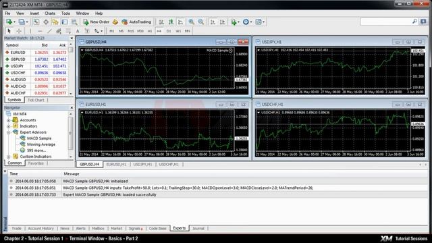
Task: Close the Market Watch panel
Action: pos(72,38)
